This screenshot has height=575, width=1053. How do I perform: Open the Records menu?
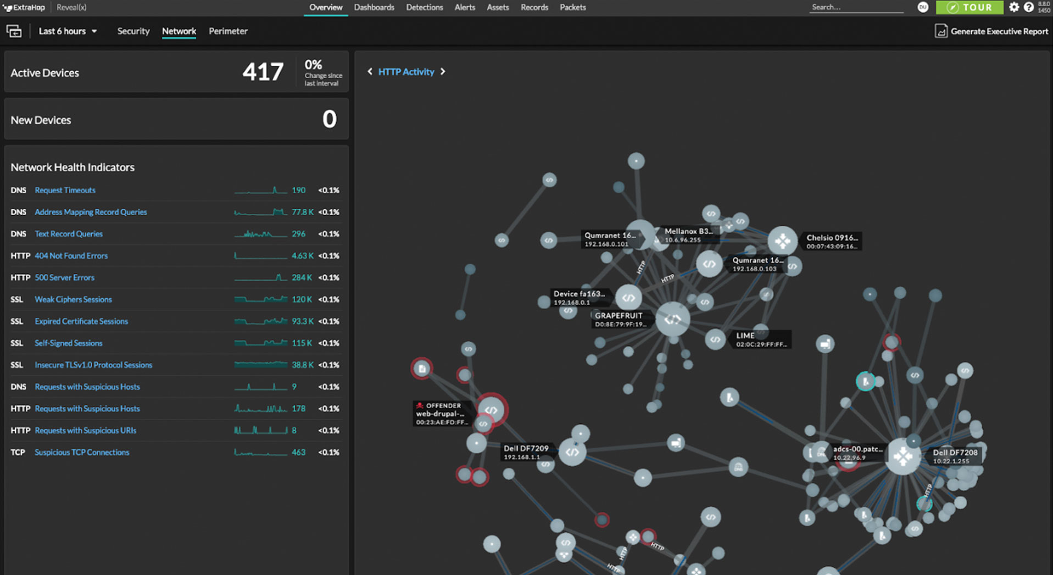[534, 8]
